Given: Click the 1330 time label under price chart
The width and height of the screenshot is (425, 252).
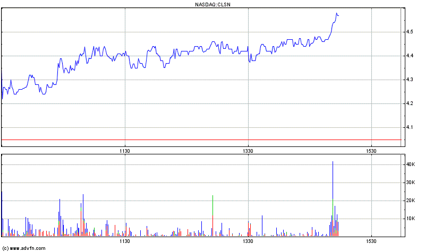Looking at the screenshot, I should 248,151.
